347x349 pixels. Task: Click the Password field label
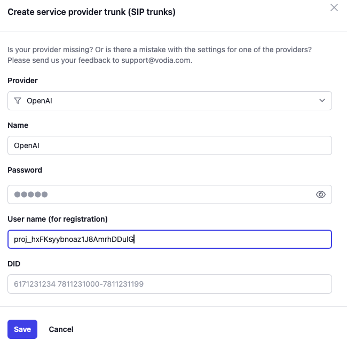point(25,170)
